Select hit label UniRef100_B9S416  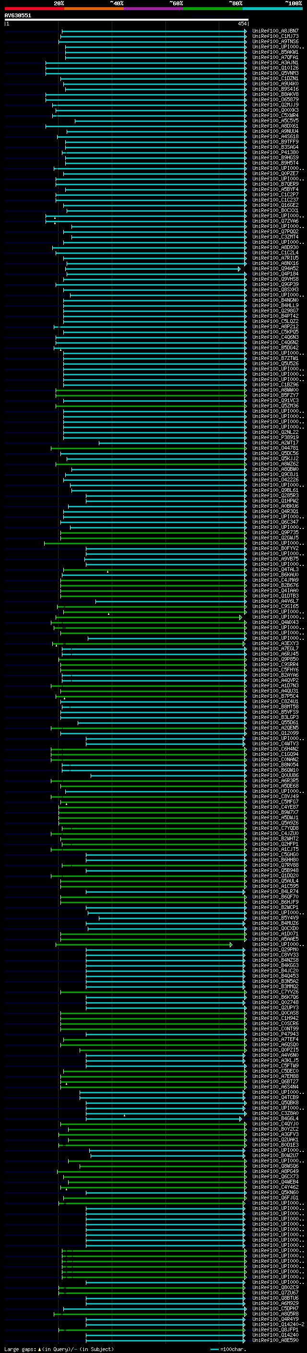pos(275,89)
